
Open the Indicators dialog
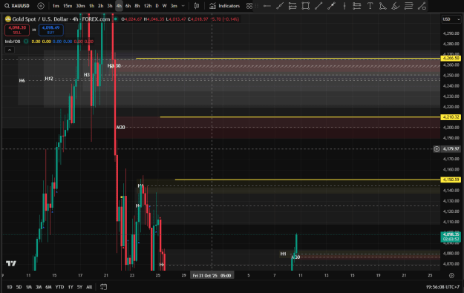click(x=225, y=6)
